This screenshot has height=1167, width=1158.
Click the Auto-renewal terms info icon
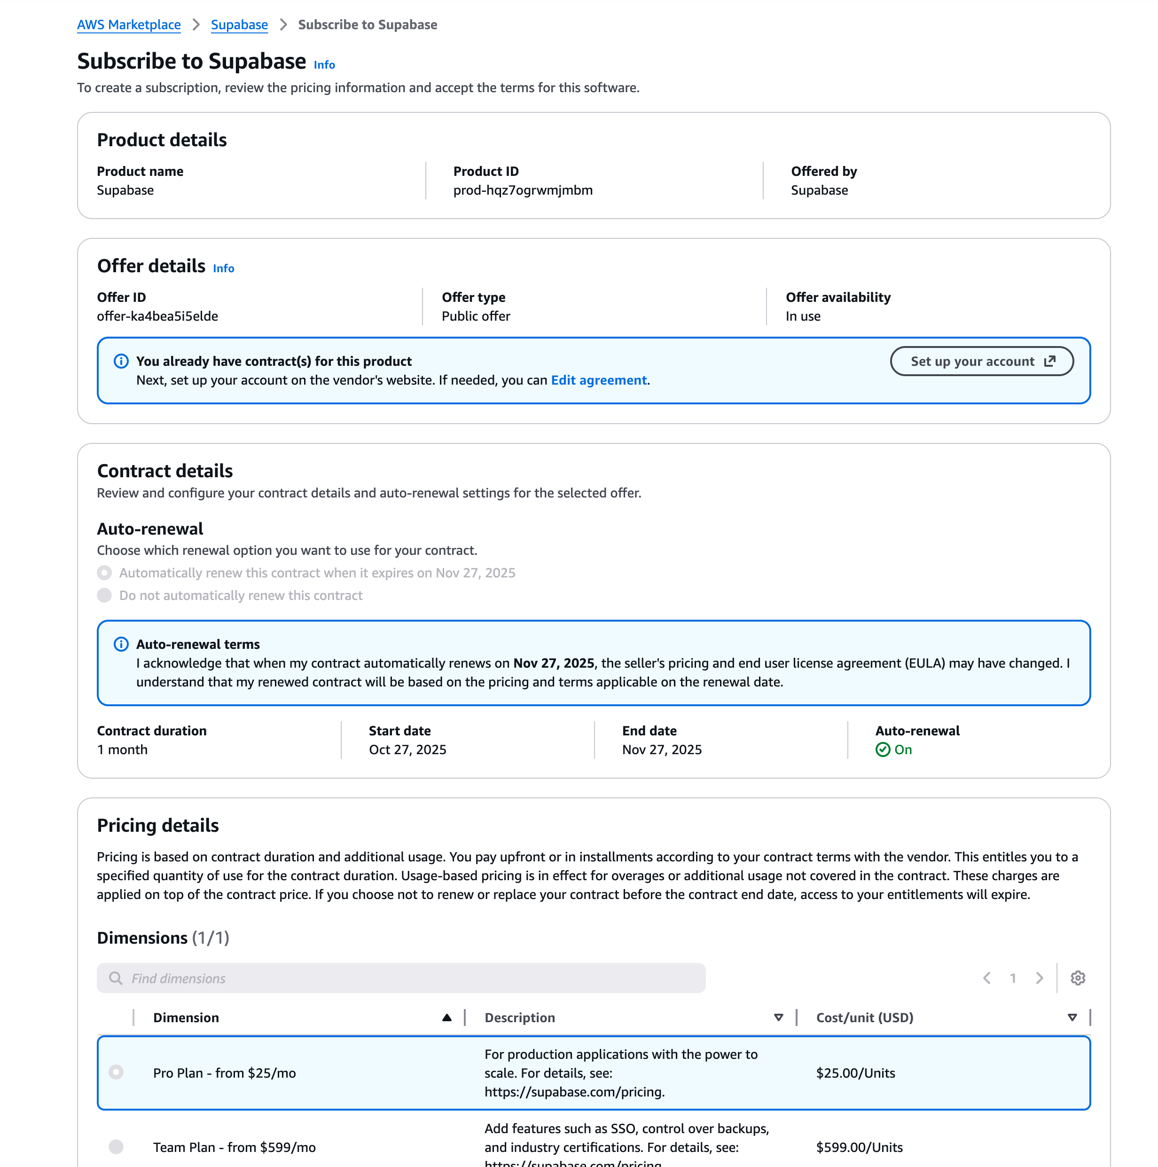pyautogui.click(x=121, y=644)
